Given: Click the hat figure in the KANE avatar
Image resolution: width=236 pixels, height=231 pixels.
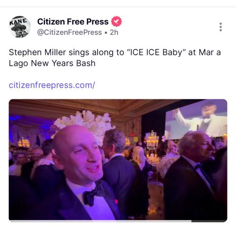Looking at the screenshot, I should (19, 30).
